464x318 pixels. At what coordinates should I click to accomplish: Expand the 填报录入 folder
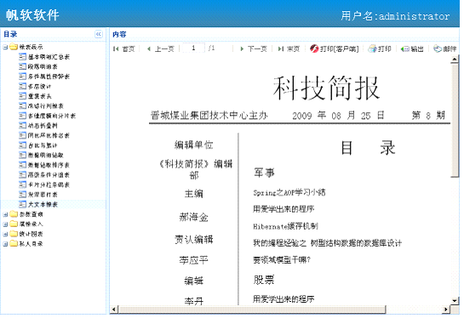point(5,224)
